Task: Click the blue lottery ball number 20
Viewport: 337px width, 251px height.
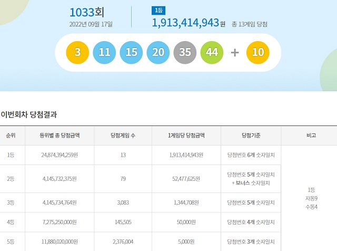Action: pyautogui.click(x=158, y=53)
